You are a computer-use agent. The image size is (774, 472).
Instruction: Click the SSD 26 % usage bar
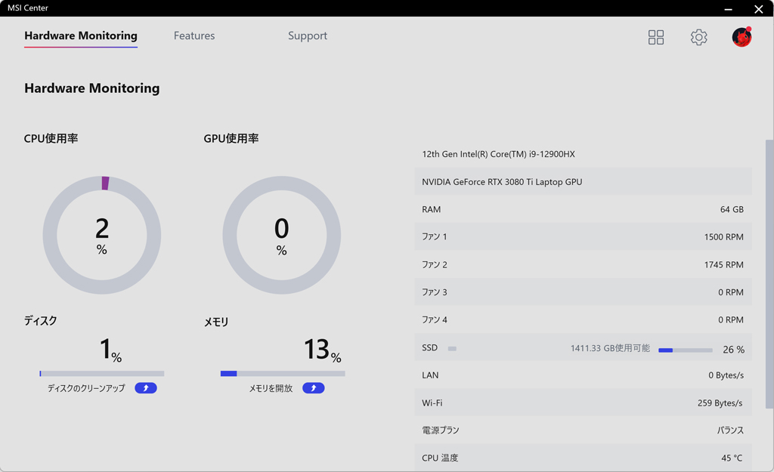[685, 350]
